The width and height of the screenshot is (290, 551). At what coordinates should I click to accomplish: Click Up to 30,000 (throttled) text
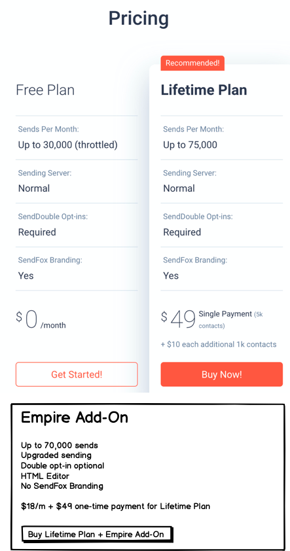click(68, 145)
